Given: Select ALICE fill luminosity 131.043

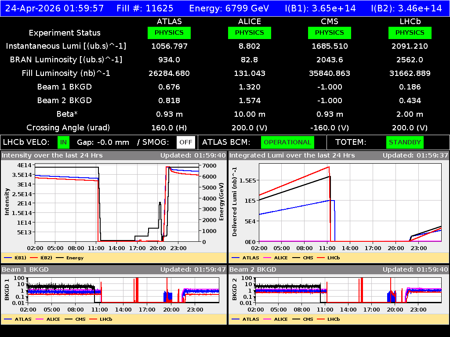Looking at the screenshot, I should tap(250, 73).
